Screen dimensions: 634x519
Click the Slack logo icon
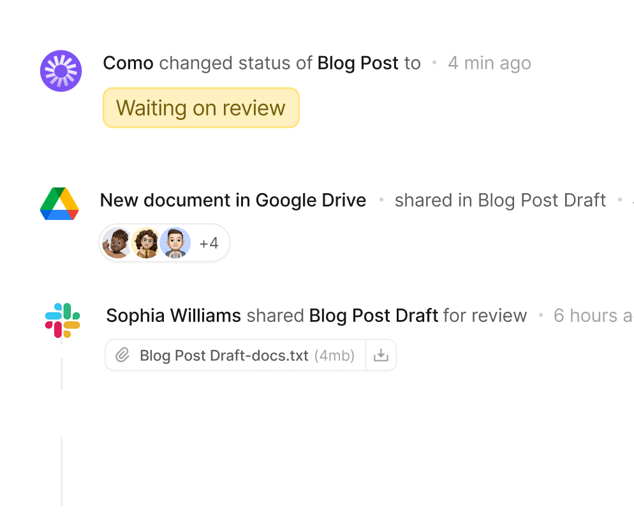pyautogui.click(x=63, y=320)
